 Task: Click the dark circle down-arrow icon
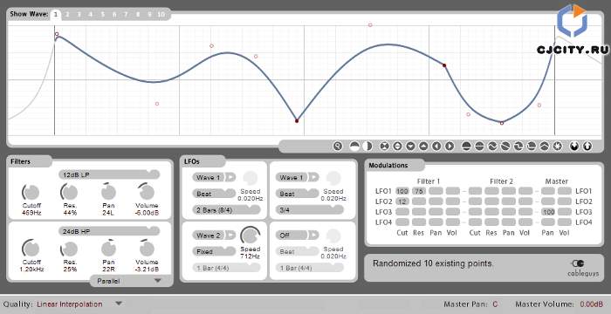coord(574,146)
